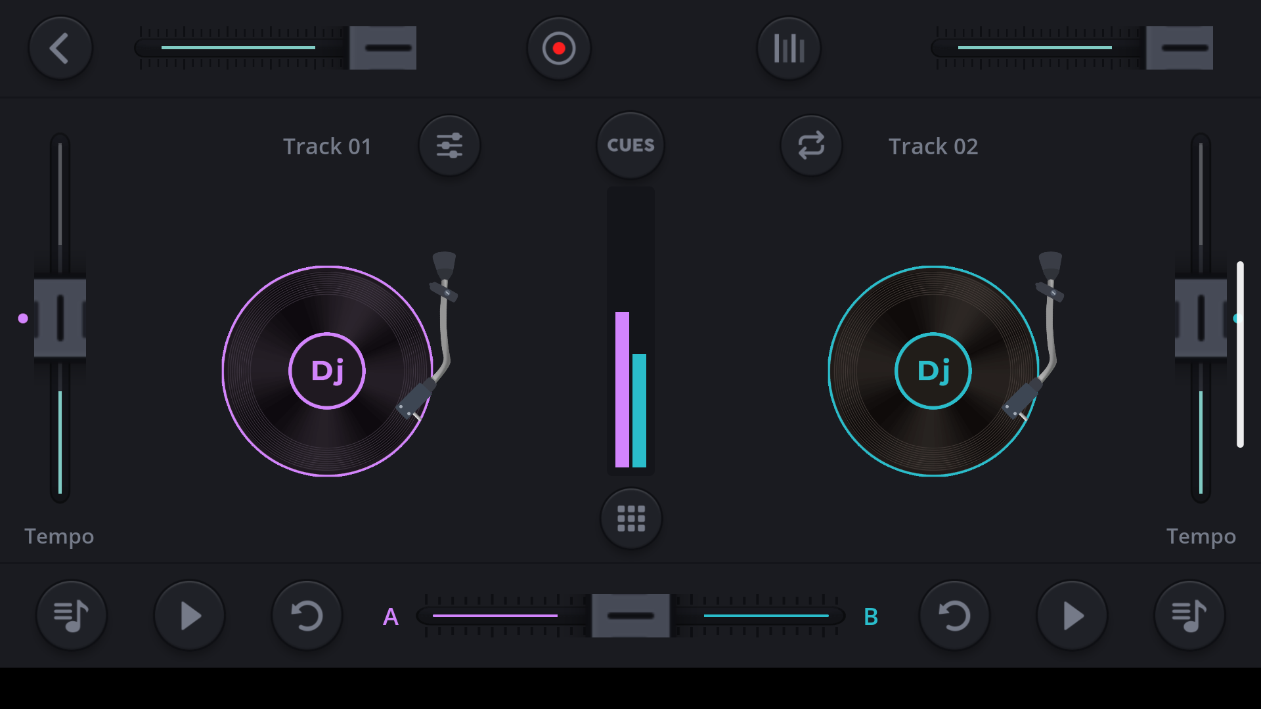The image size is (1261, 709).
Task: Center the crossfader between A and B
Action: [630, 615]
